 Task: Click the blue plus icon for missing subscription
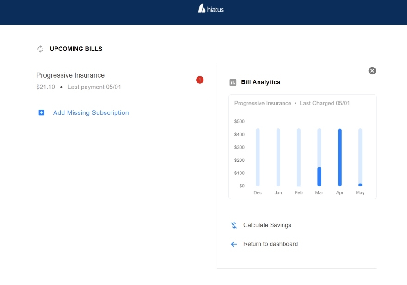[42, 112]
